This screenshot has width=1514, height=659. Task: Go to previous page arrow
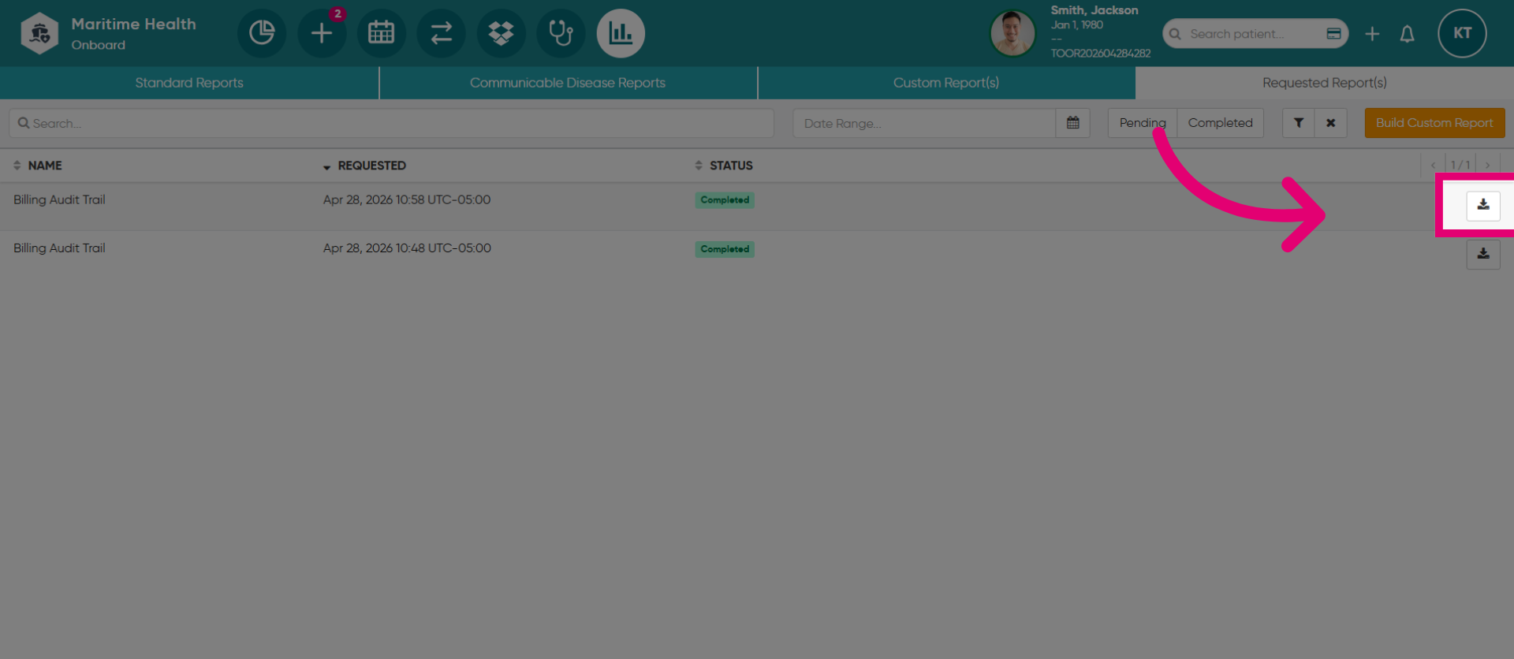1433,166
